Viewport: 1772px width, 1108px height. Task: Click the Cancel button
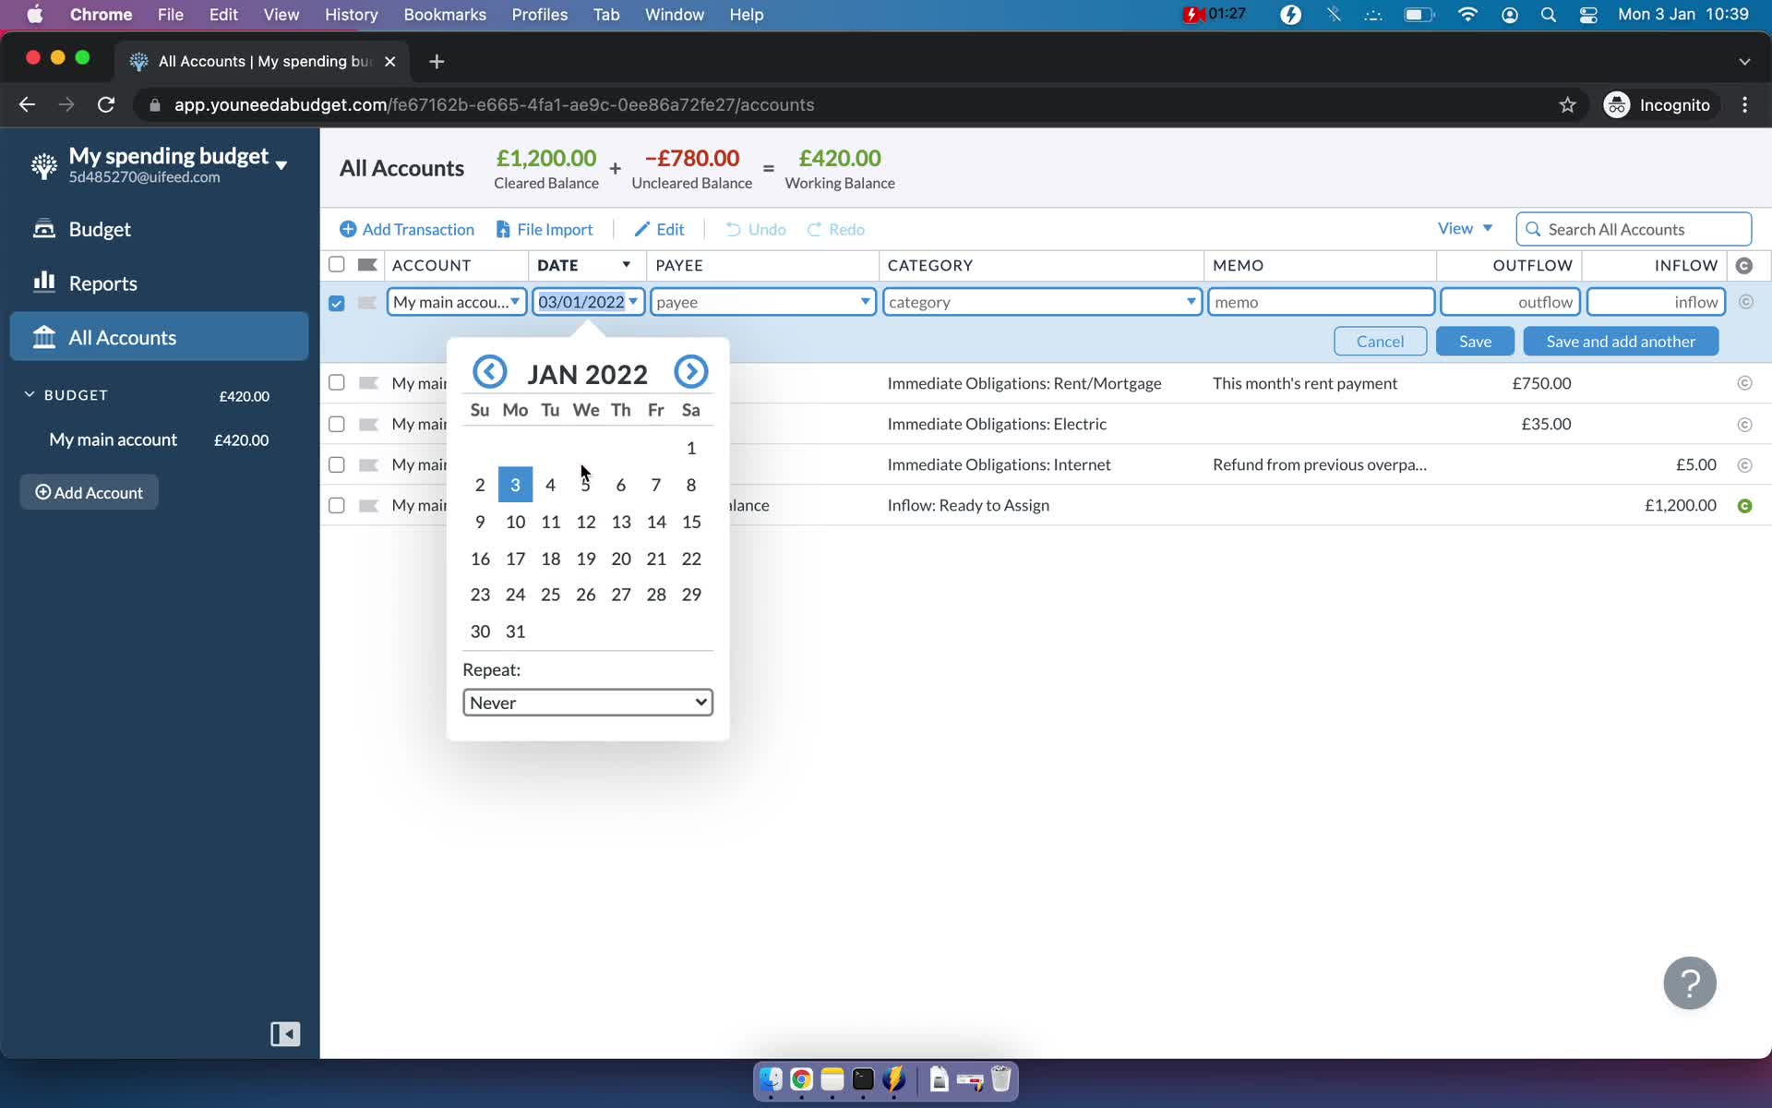[1381, 341]
